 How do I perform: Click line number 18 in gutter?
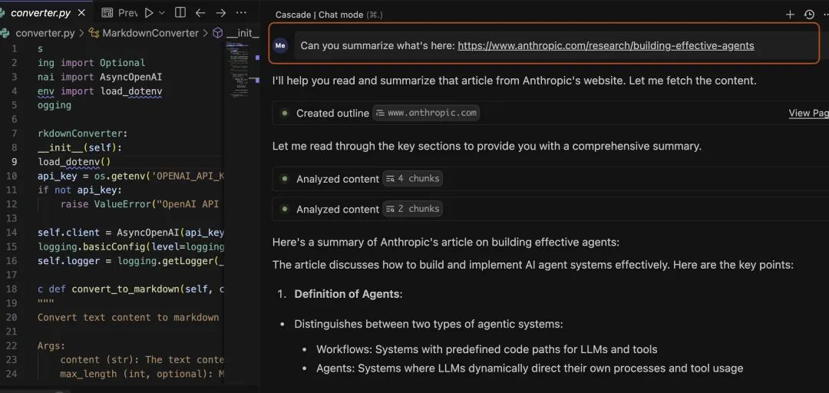point(12,289)
